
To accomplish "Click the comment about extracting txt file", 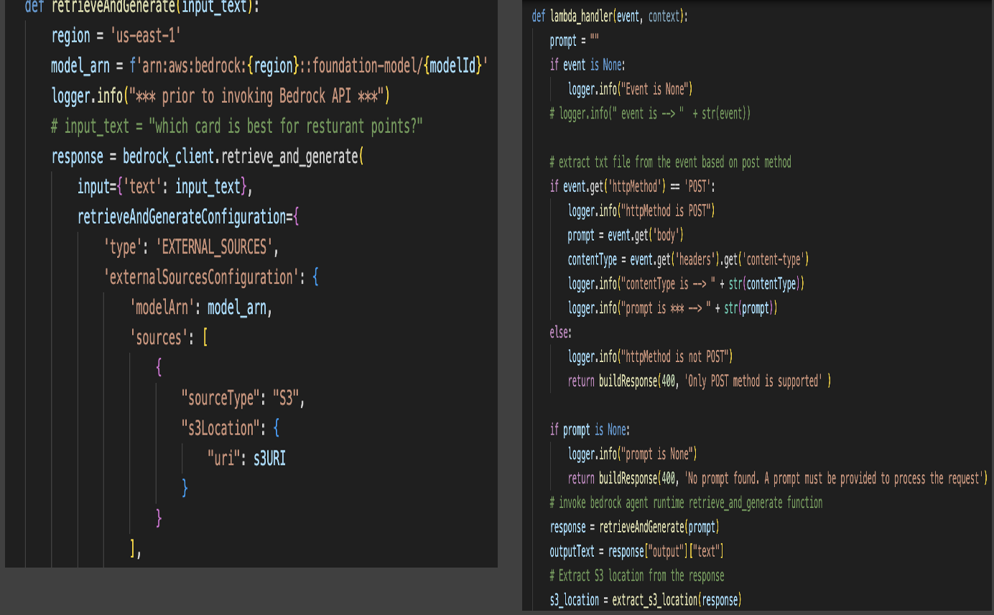I will pos(670,162).
